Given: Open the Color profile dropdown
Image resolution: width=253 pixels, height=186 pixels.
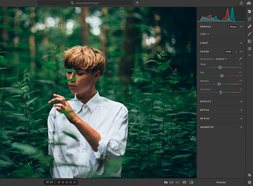Looking at the screenshot, I should (x=204, y=34).
